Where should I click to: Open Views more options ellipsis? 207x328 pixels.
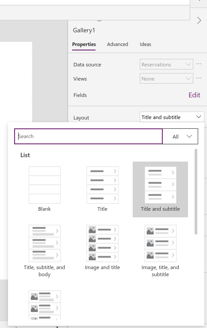pyautogui.click(x=199, y=78)
